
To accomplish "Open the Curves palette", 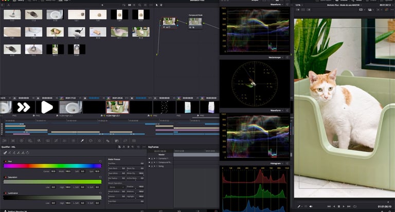I will click(56, 141).
